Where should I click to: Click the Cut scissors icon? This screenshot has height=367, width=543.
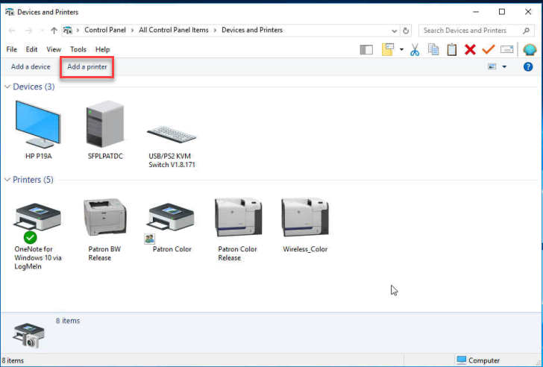tap(415, 49)
